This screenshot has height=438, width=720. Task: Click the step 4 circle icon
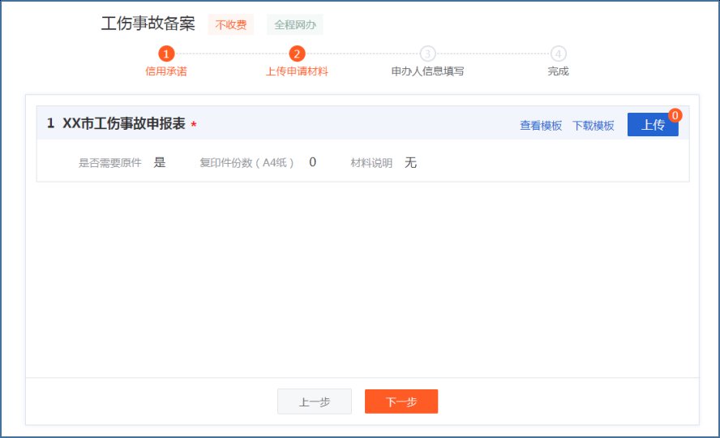pyautogui.click(x=558, y=54)
